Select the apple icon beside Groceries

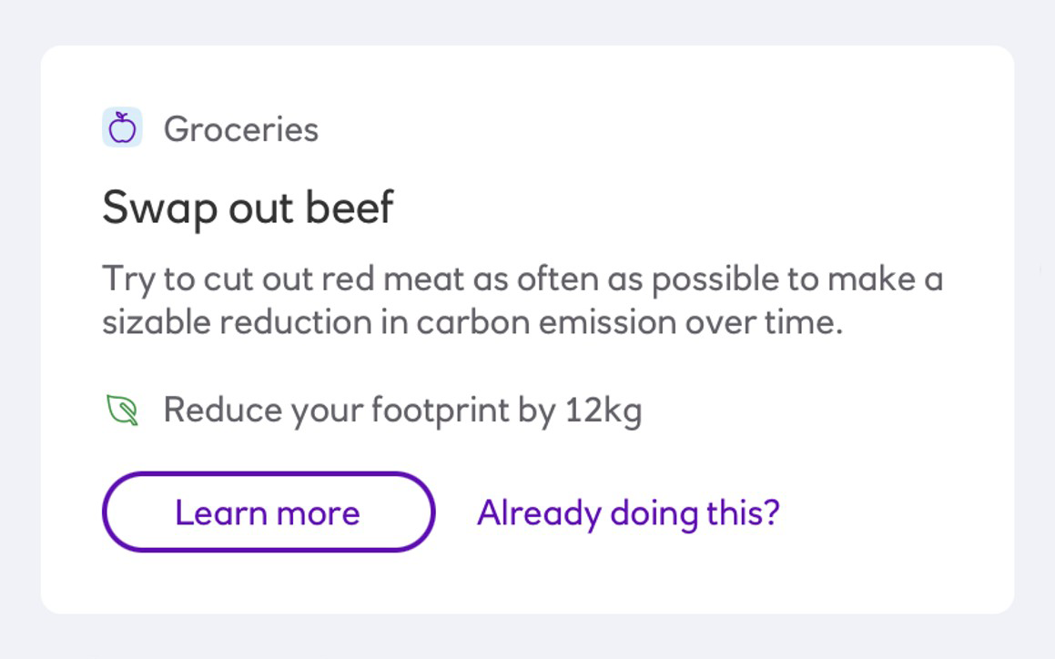click(122, 127)
